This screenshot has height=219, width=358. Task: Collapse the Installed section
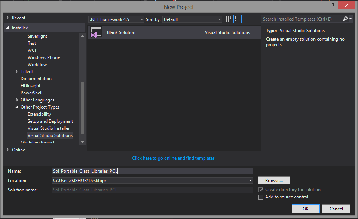(x=8, y=28)
